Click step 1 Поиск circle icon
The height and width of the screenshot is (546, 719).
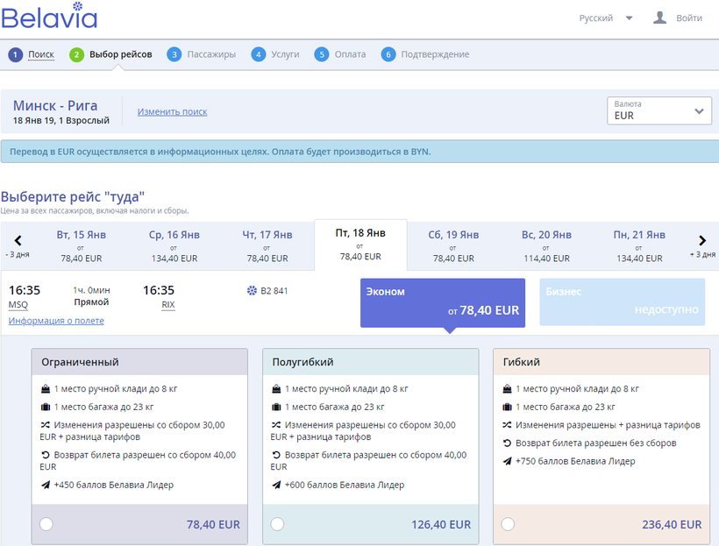click(x=15, y=54)
